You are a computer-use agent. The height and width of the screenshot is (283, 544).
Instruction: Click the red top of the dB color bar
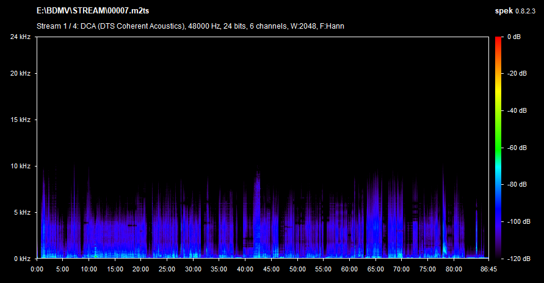coord(499,40)
